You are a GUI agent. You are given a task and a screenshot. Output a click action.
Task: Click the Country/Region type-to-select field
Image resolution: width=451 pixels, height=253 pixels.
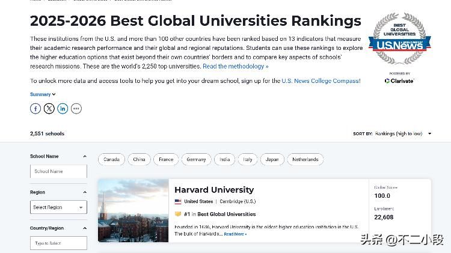point(58,243)
